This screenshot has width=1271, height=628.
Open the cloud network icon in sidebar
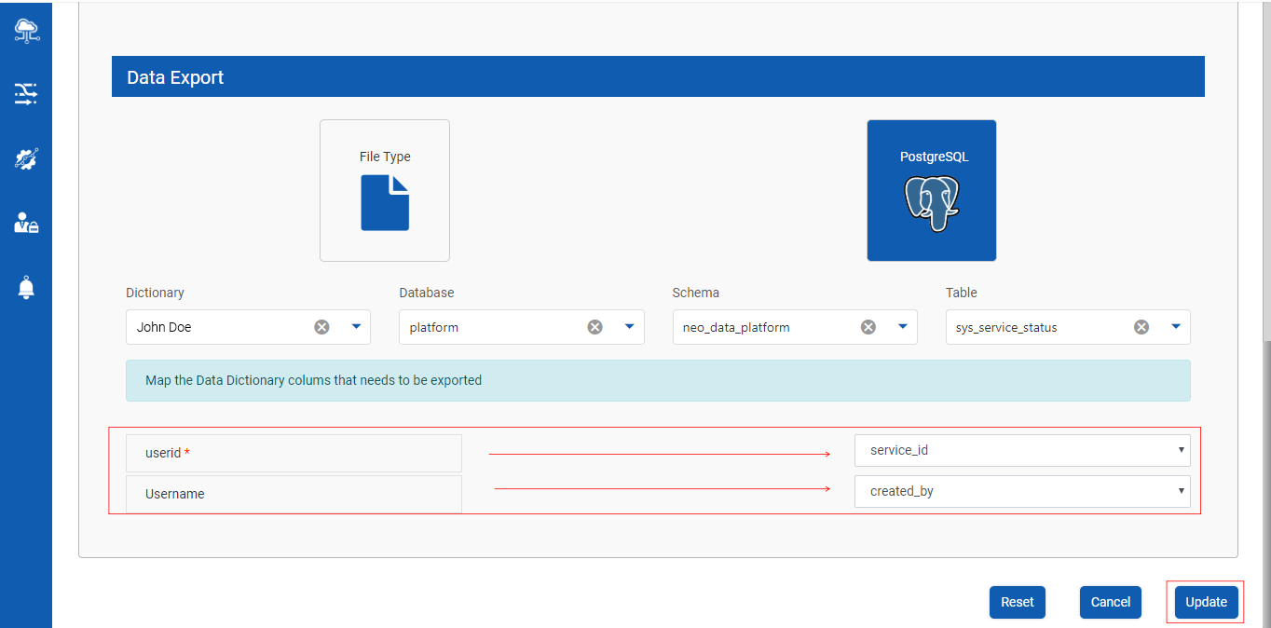tap(26, 31)
